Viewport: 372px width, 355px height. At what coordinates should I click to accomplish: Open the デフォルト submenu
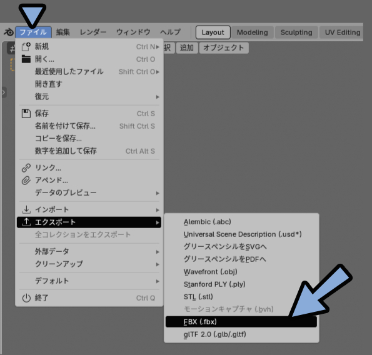(89, 281)
